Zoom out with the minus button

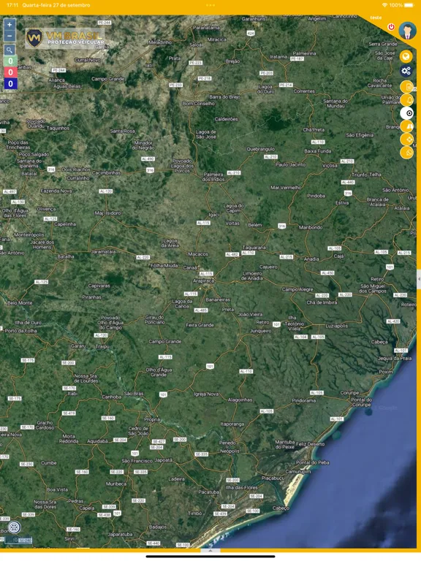[x=10, y=36]
